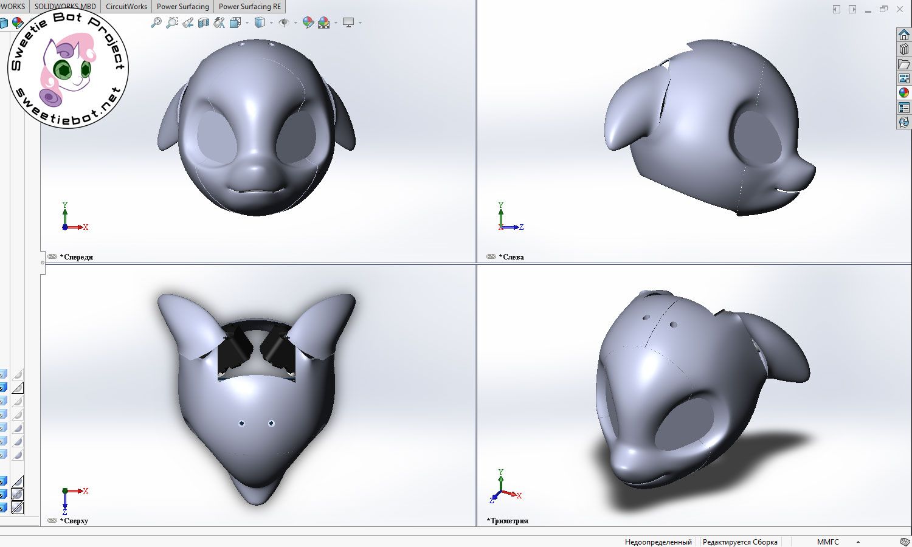Click the left-arrow panel button in the top-right window controls
The width and height of the screenshot is (912, 547).
coord(837,9)
